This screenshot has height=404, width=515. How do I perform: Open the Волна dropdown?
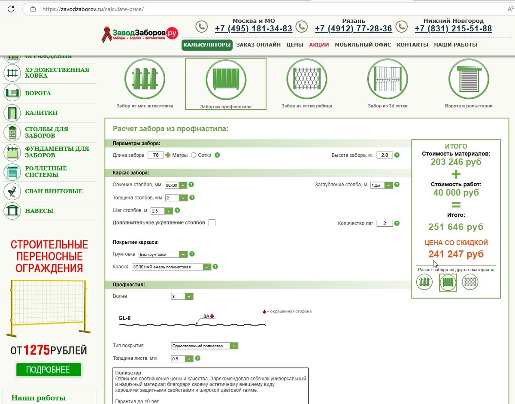click(182, 296)
